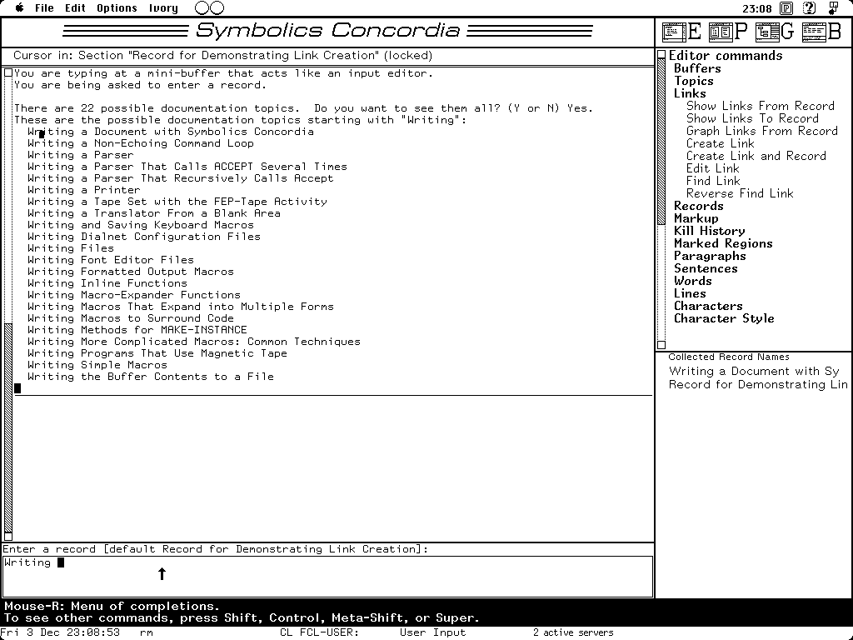The width and height of the screenshot is (853, 640).
Task: Expand the Words command category
Action: 692,281
